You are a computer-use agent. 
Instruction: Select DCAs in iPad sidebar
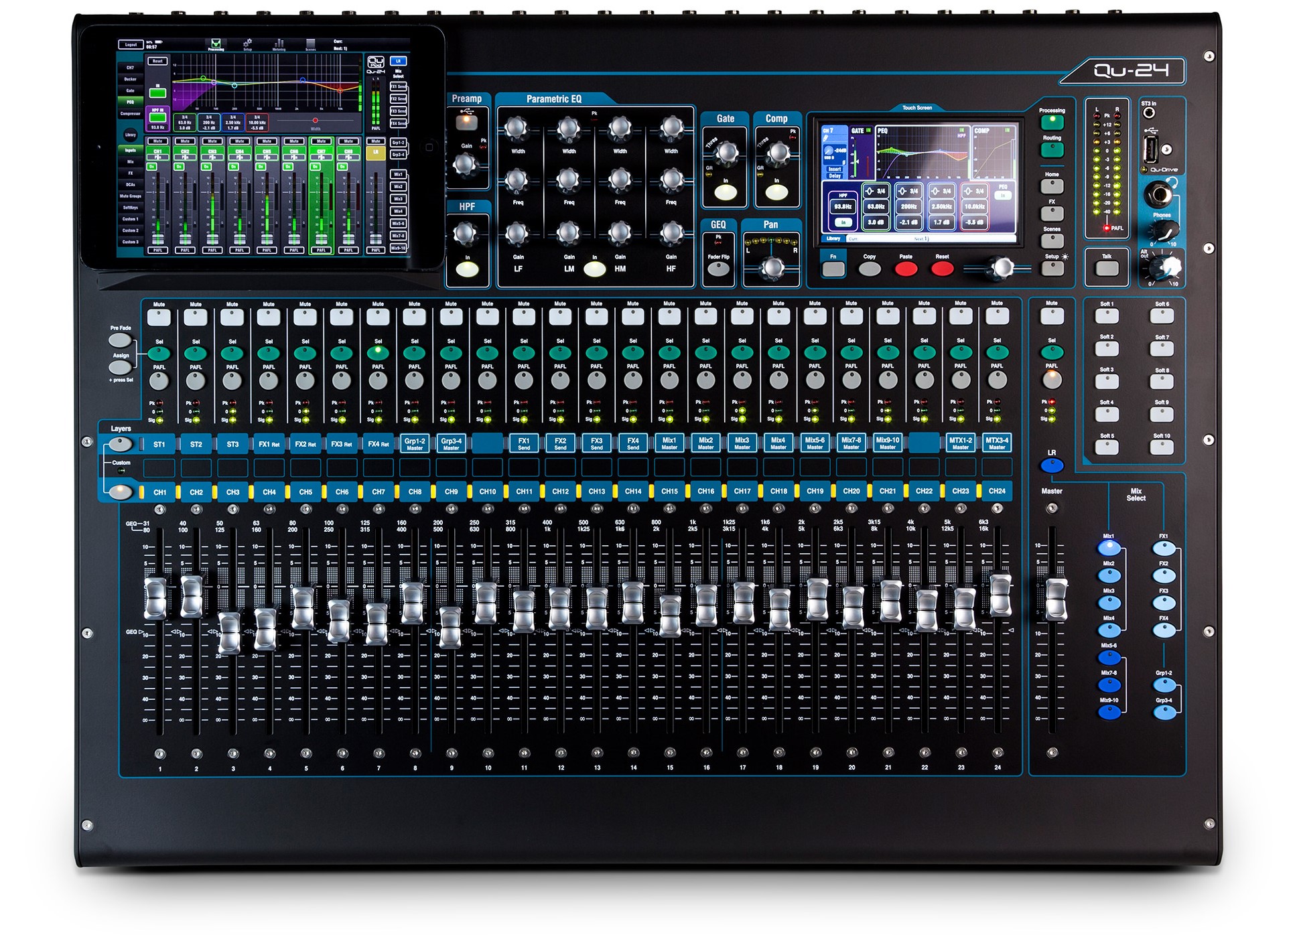[x=130, y=185]
